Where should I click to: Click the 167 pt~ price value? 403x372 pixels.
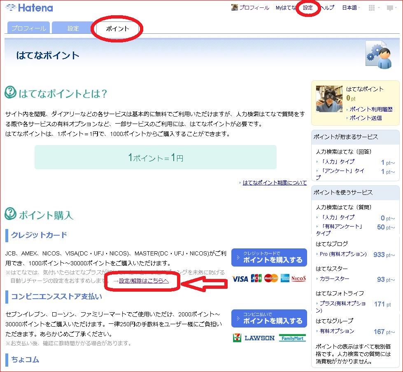[384, 332]
